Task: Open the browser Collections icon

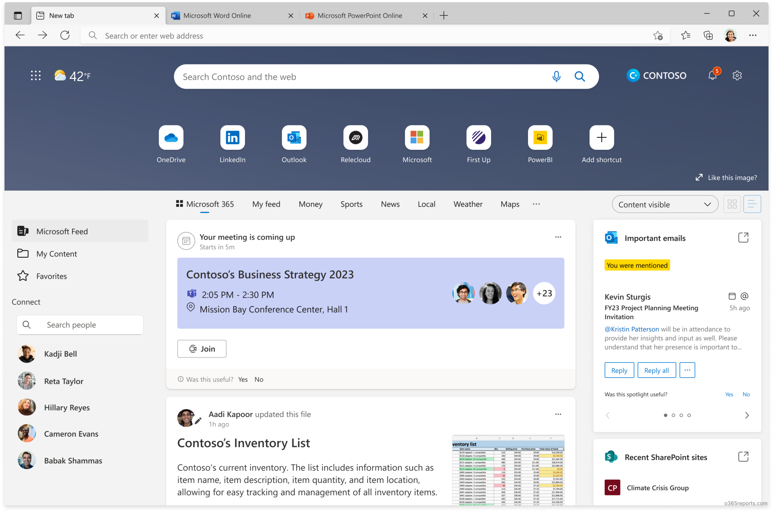Action: coord(708,35)
